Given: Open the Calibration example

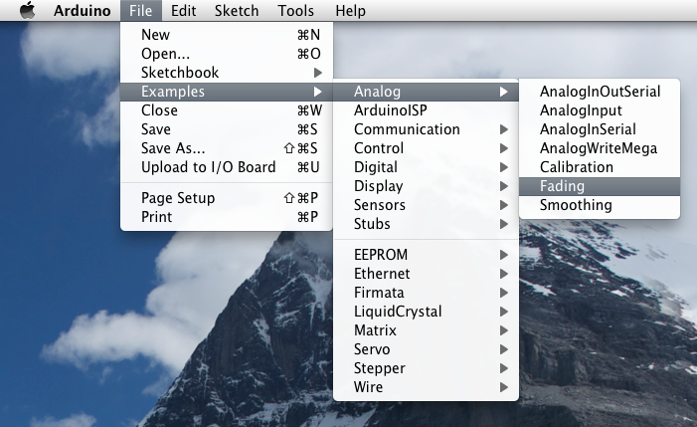Looking at the screenshot, I should coord(600,167).
